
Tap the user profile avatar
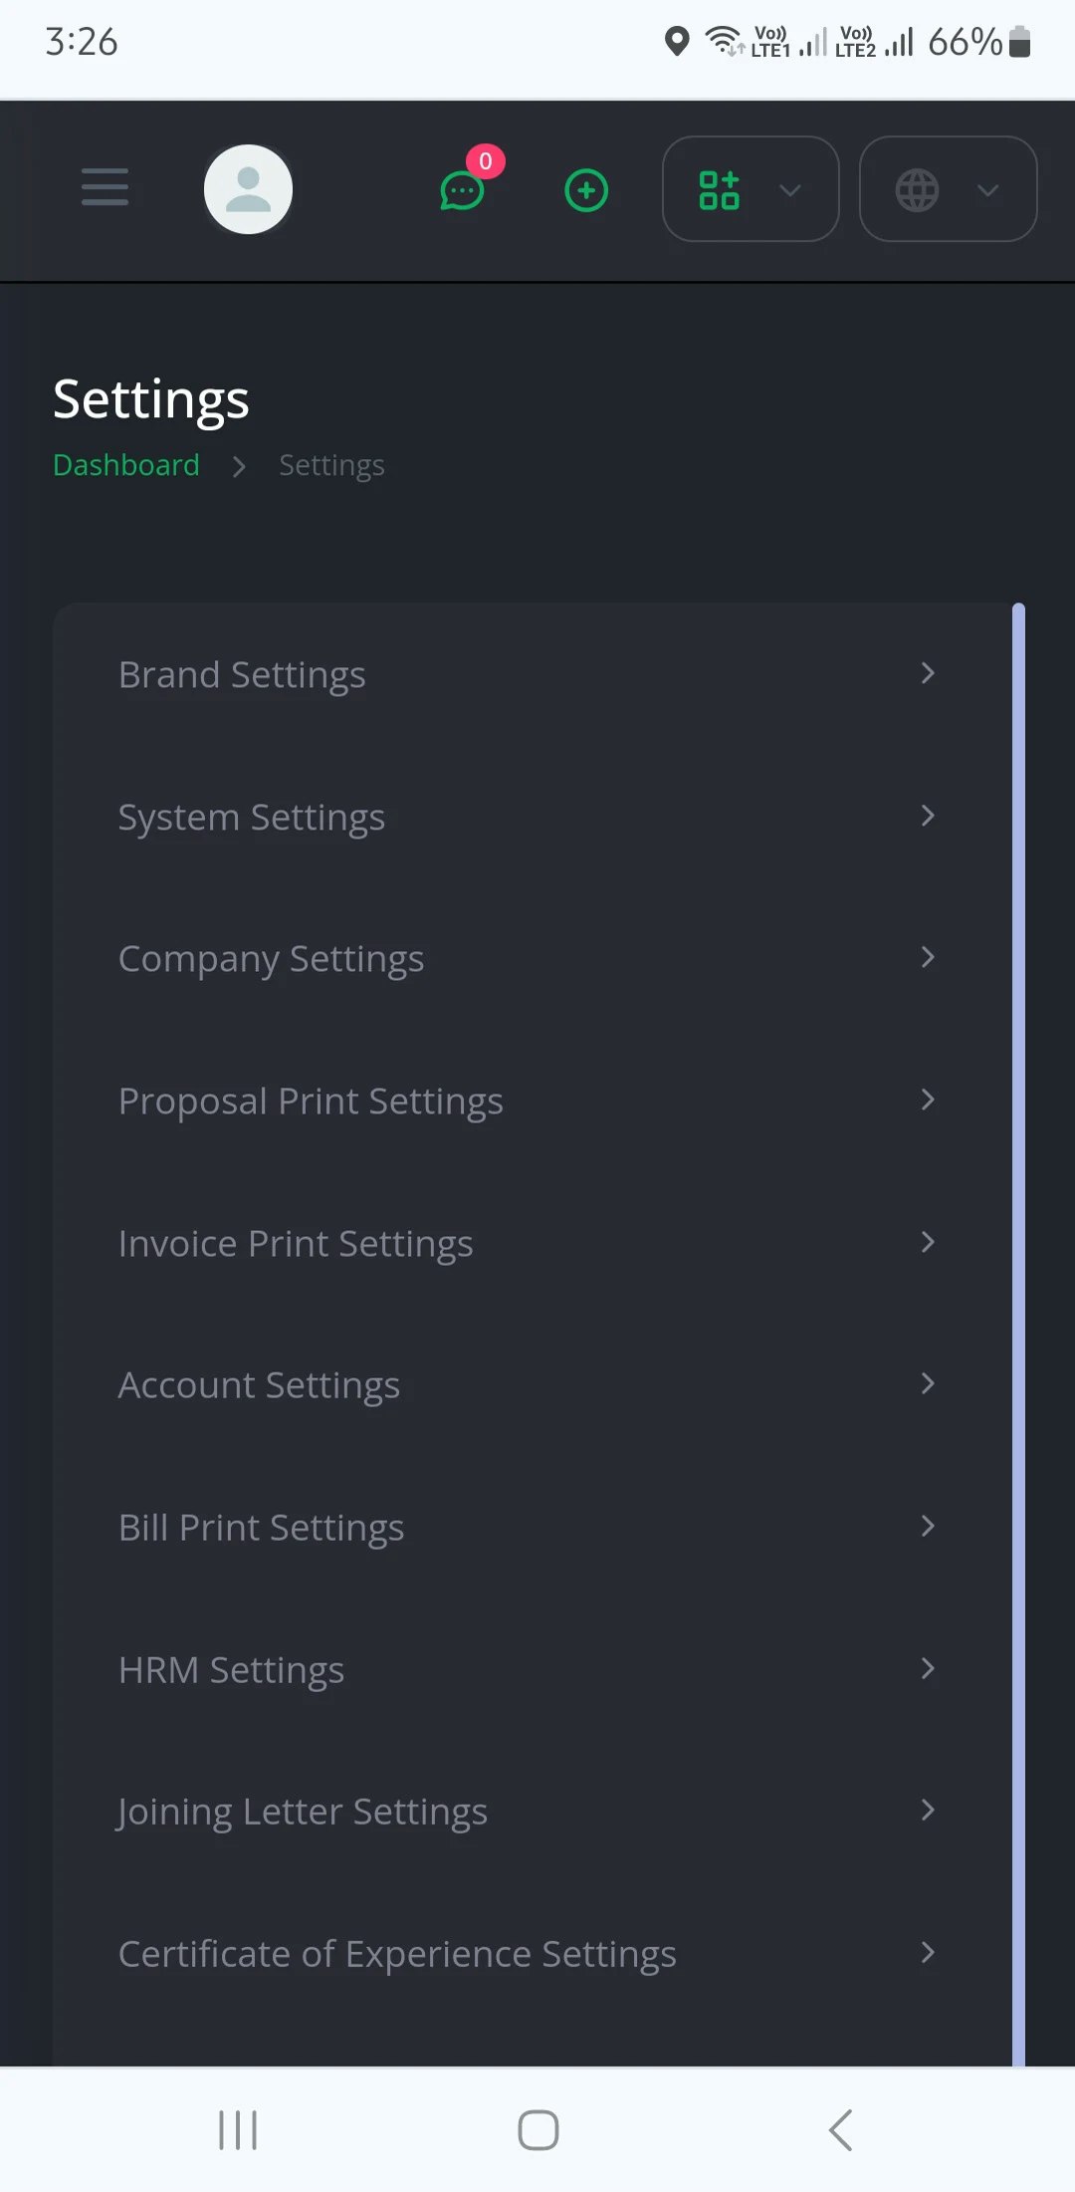(x=248, y=189)
